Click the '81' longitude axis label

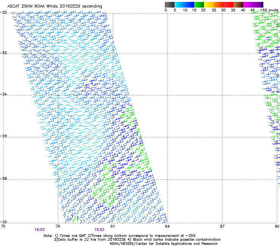pos(112,226)
